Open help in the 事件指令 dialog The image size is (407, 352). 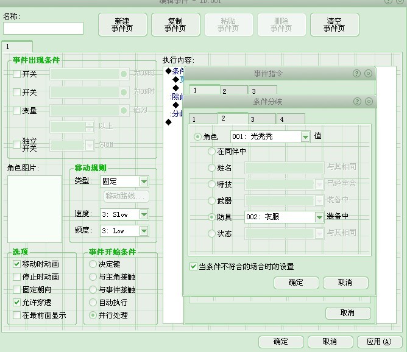coord(356,74)
